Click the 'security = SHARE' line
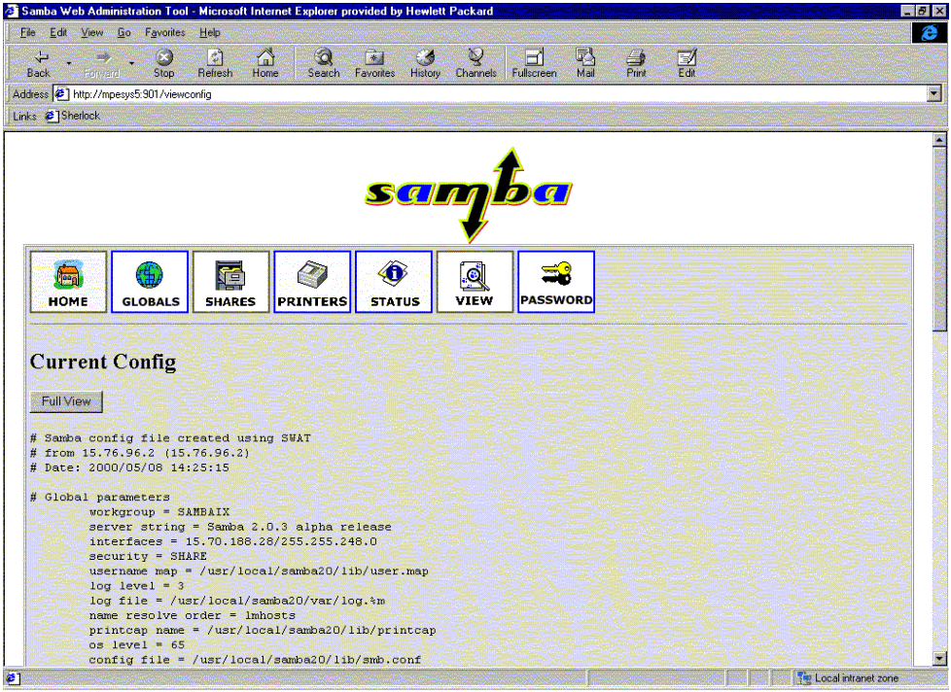The image size is (951, 692). point(148,556)
